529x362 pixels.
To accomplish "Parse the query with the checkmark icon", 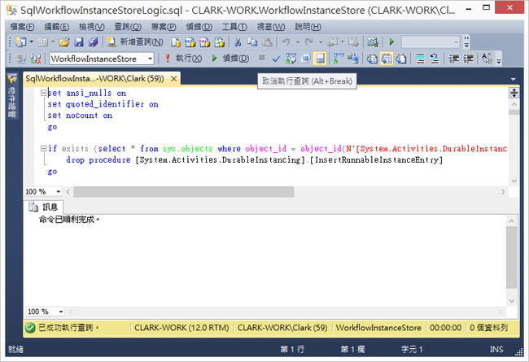I will click(276, 59).
